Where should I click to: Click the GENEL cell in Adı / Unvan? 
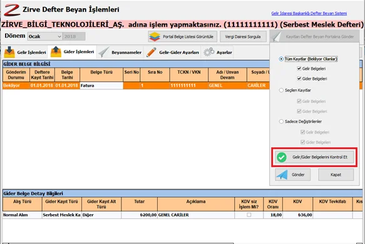(227, 85)
